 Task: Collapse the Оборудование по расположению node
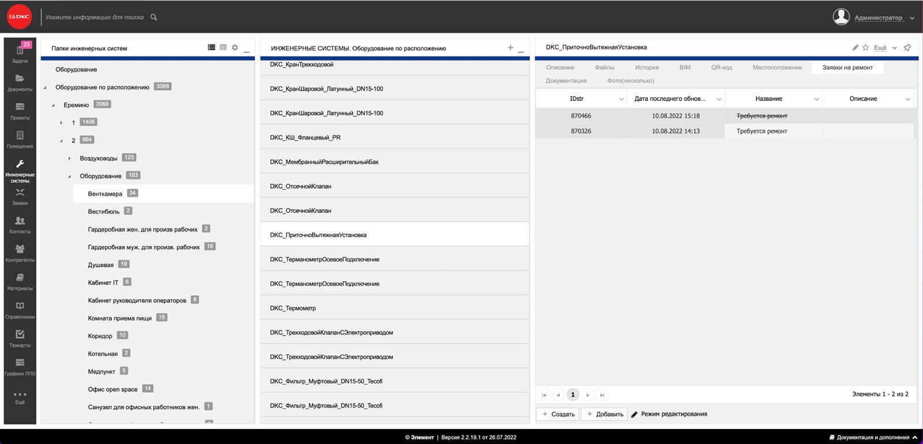pyautogui.click(x=45, y=88)
